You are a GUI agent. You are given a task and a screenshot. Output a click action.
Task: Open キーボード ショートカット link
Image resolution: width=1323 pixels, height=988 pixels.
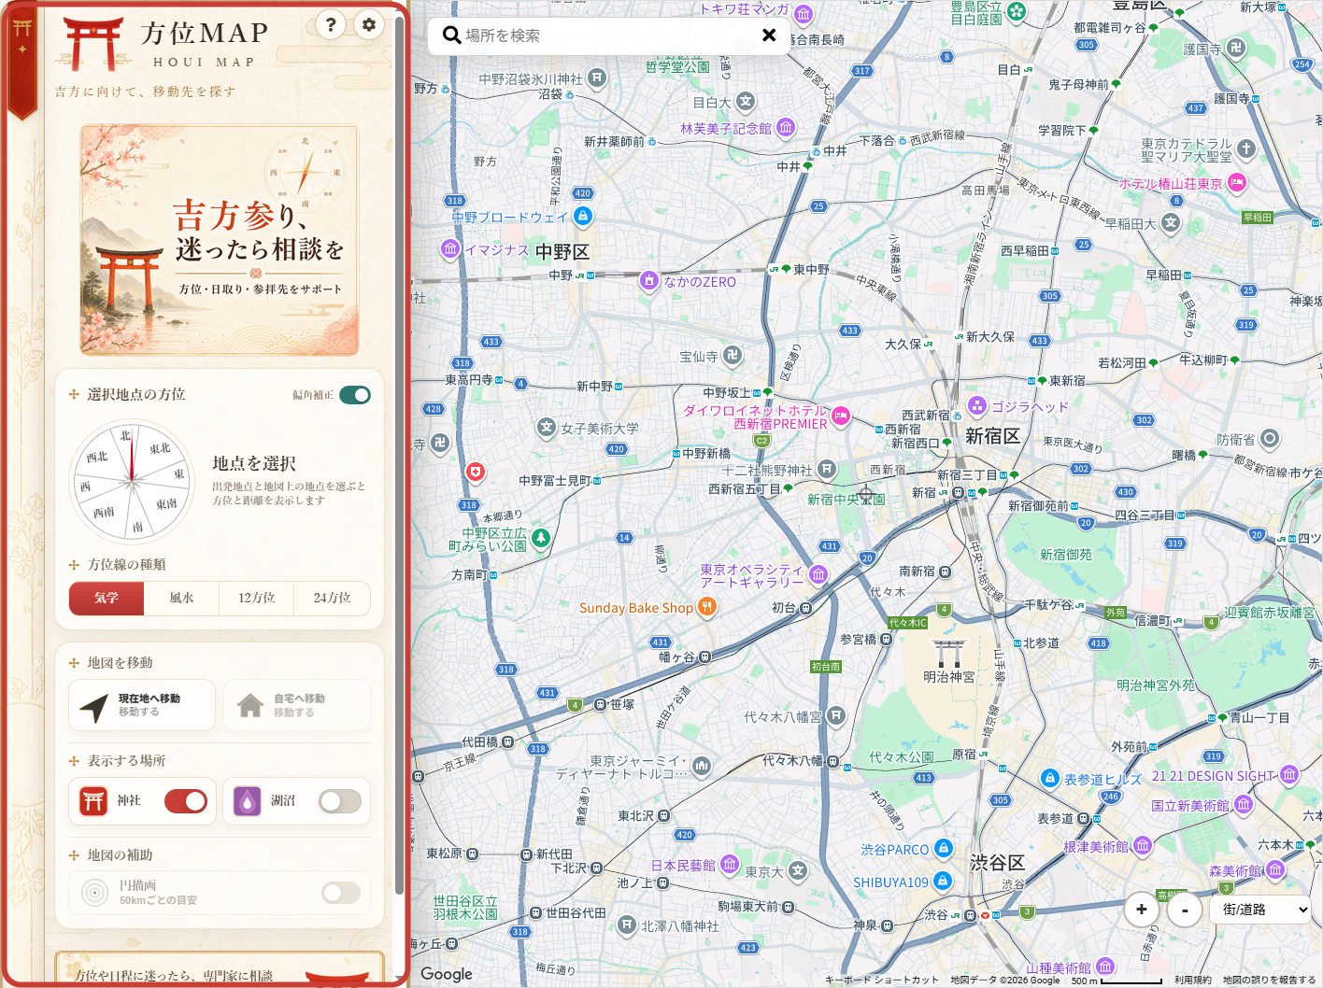pos(882,980)
